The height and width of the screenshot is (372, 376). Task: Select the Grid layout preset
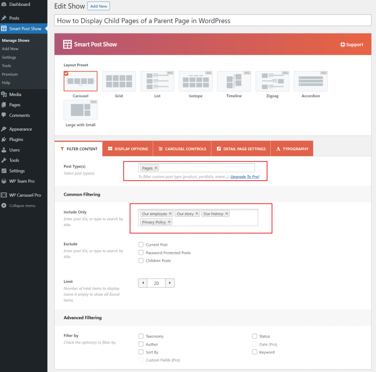[119, 81]
